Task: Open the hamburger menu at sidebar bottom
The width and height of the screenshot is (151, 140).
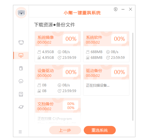Action: (x=20, y=132)
